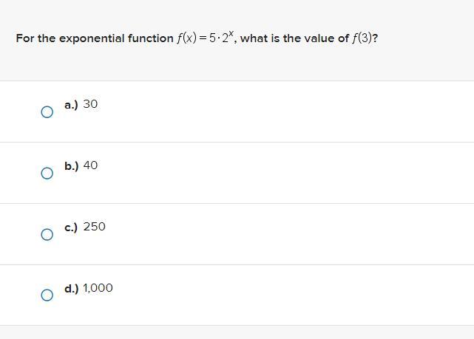Image resolution: width=474 pixels, height=339 pixels.
Task: Click the "For the" text starting the question
Action: click(35, 38)
